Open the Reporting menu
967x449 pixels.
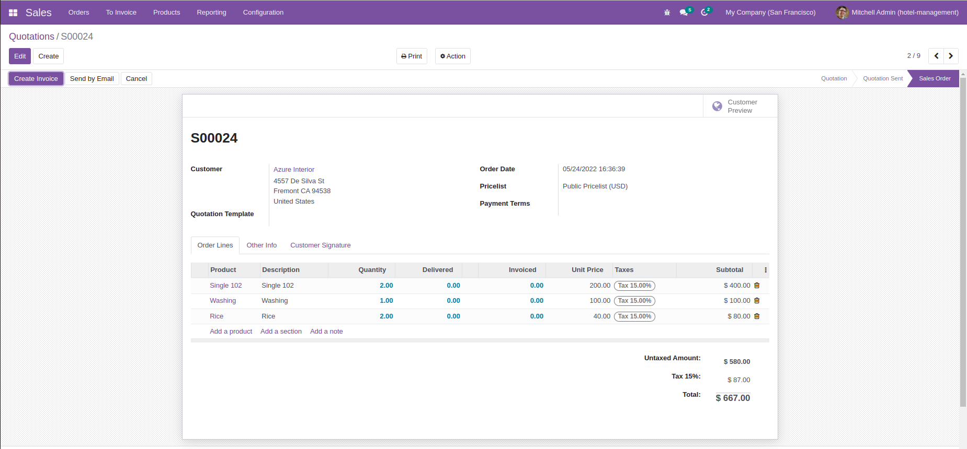pyautogui.click(x=211, y=13)
